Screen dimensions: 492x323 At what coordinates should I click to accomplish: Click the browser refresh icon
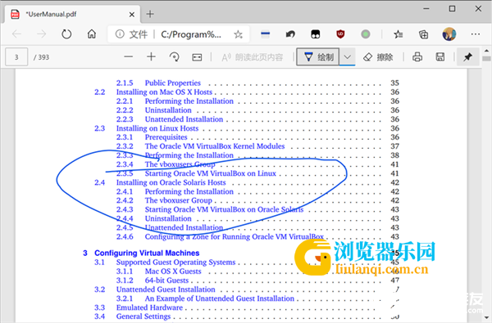click(x=66, y=34)
